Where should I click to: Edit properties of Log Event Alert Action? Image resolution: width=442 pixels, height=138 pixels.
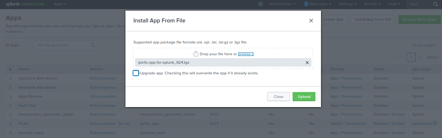coord(103,78)
